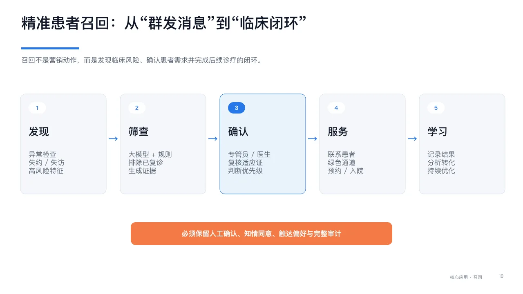The width and height of the screenshot is (523, 294).
Task: Click the step number 1 badge
Action: pos(37,108)
